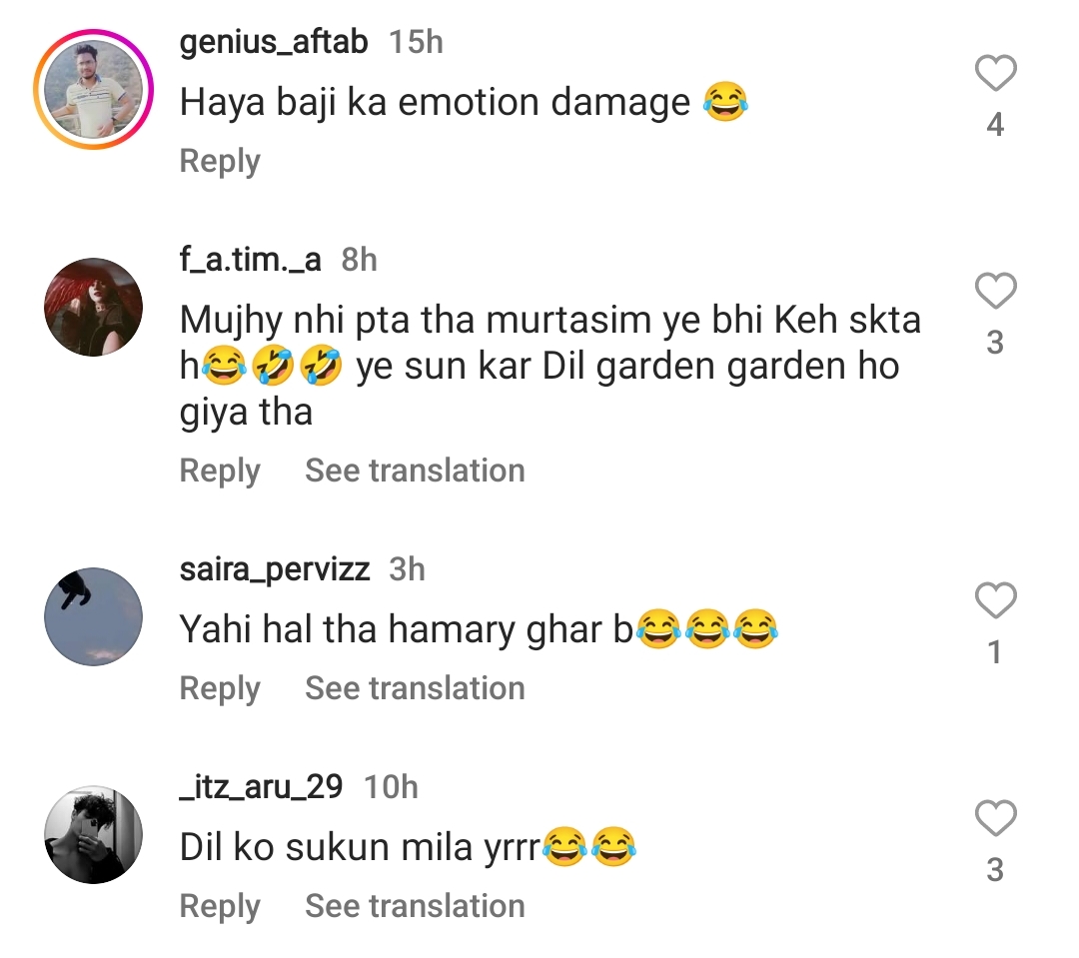
Task: Tap the heart icon beside _itz_aru_29's comment
Action: click(x=996, y=819)
